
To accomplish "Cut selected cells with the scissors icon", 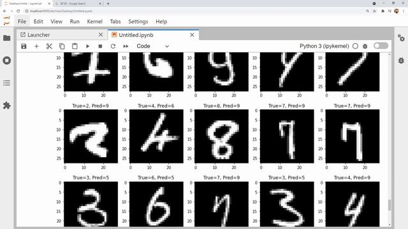I will [x=49, y=46].
